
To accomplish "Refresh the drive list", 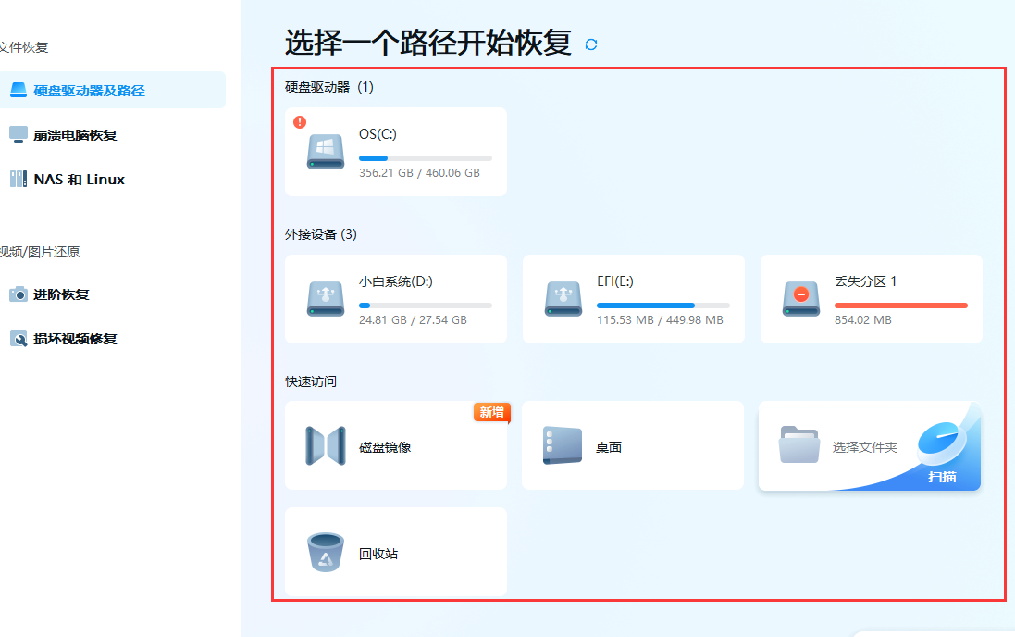I will [x=591, y=44].
